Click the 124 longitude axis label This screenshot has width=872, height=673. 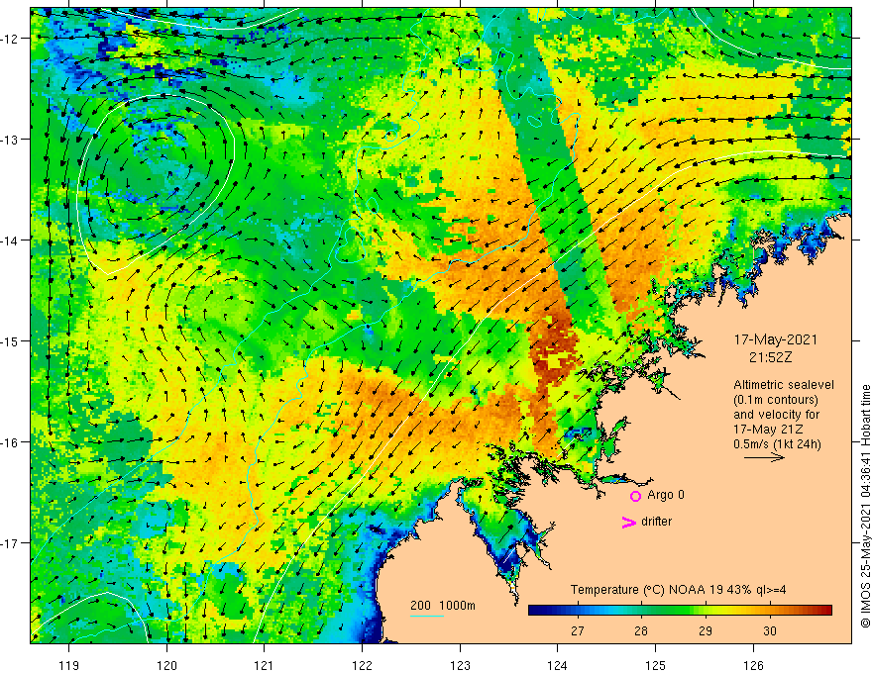(557, 665)
